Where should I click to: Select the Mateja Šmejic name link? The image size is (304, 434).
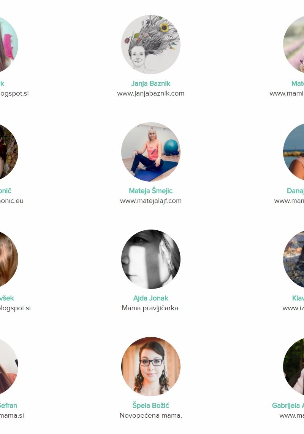(x=150, y=191)
